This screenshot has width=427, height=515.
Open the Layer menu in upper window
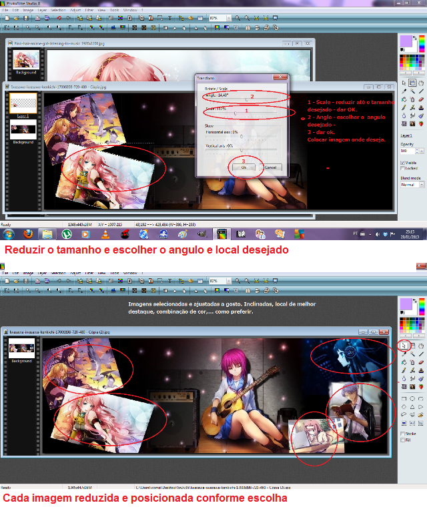[42, 10]
